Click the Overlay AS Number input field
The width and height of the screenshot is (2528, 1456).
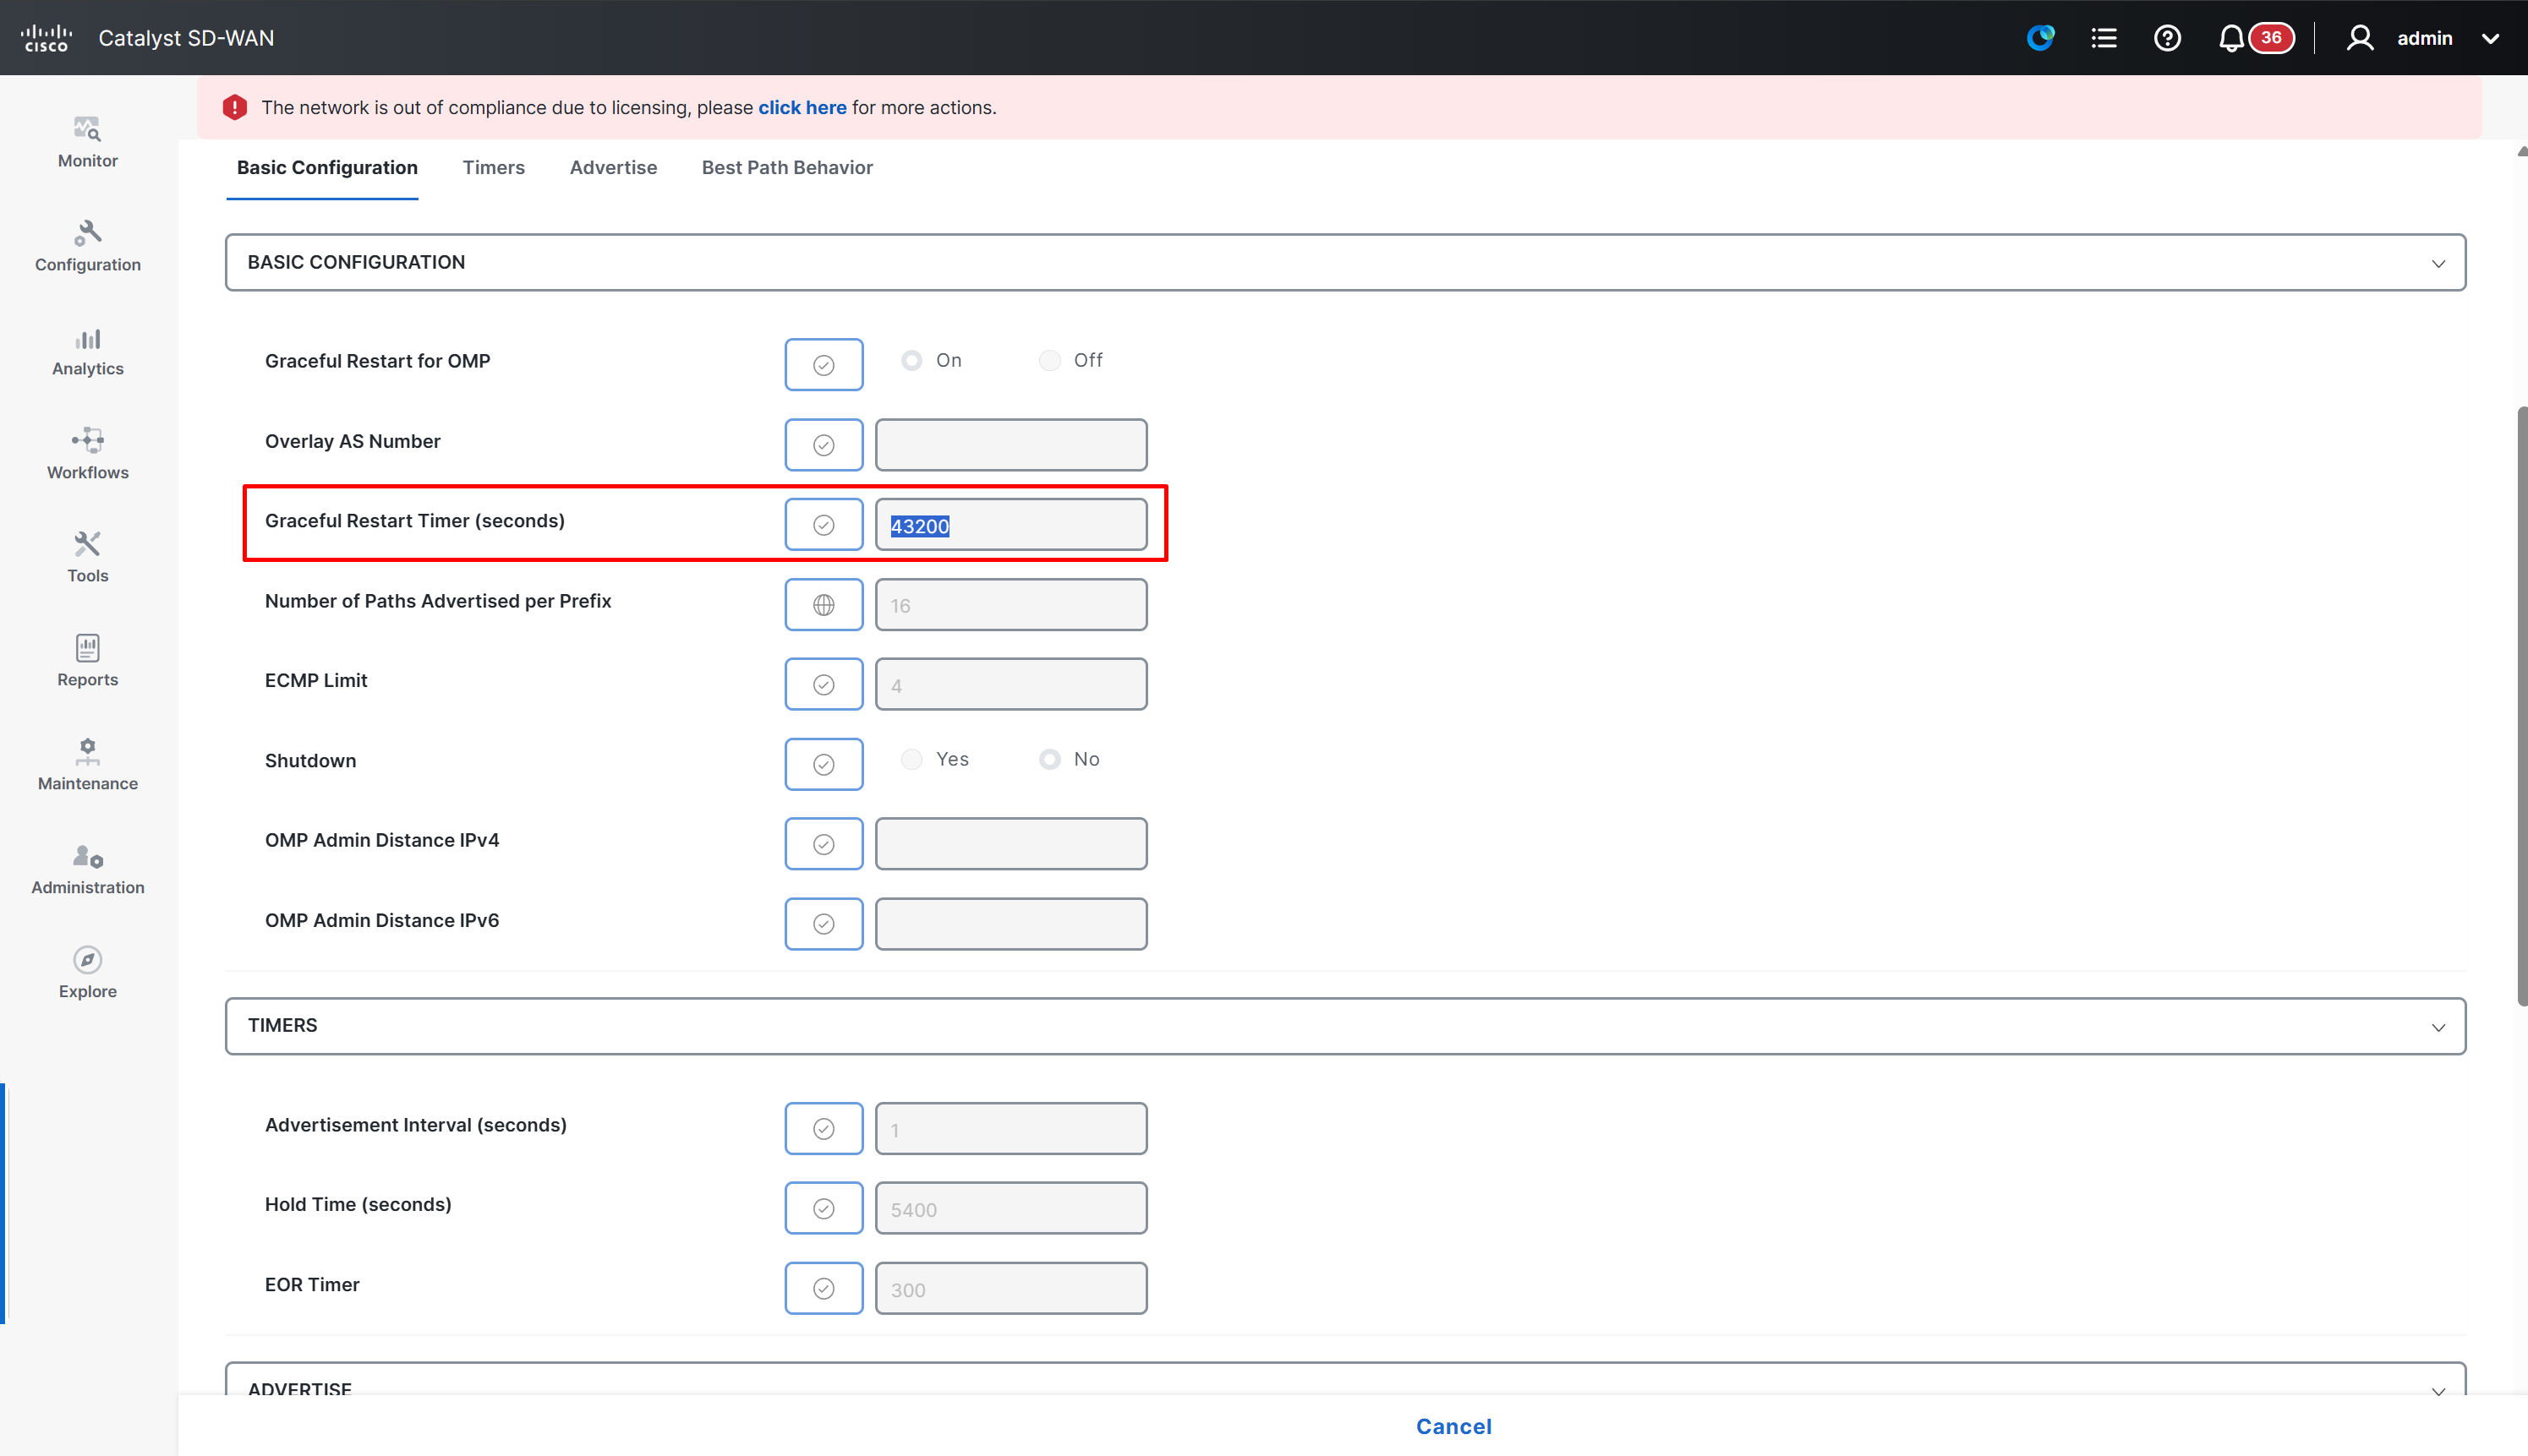tap(1010, 444)
